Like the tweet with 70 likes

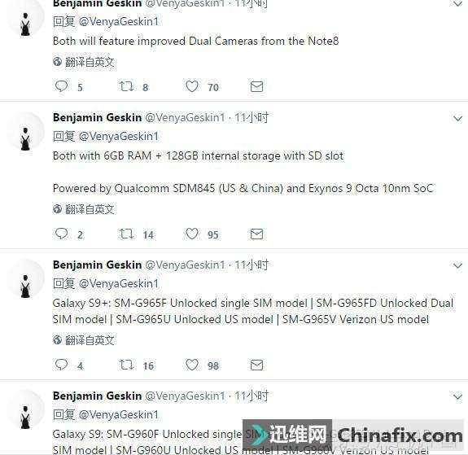pyautogui.click(x=192, y=86)
